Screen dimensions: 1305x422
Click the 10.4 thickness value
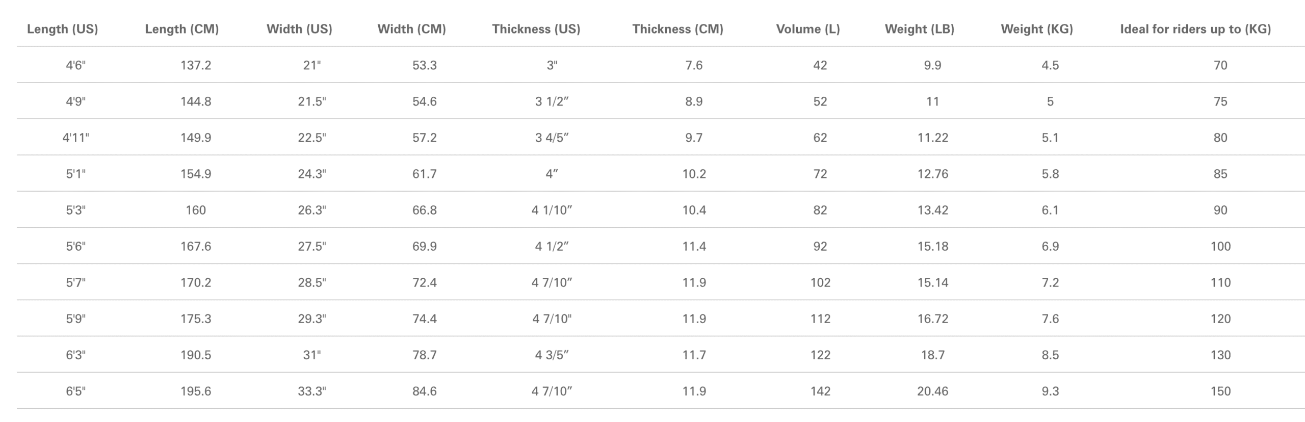tap(694, 210)
